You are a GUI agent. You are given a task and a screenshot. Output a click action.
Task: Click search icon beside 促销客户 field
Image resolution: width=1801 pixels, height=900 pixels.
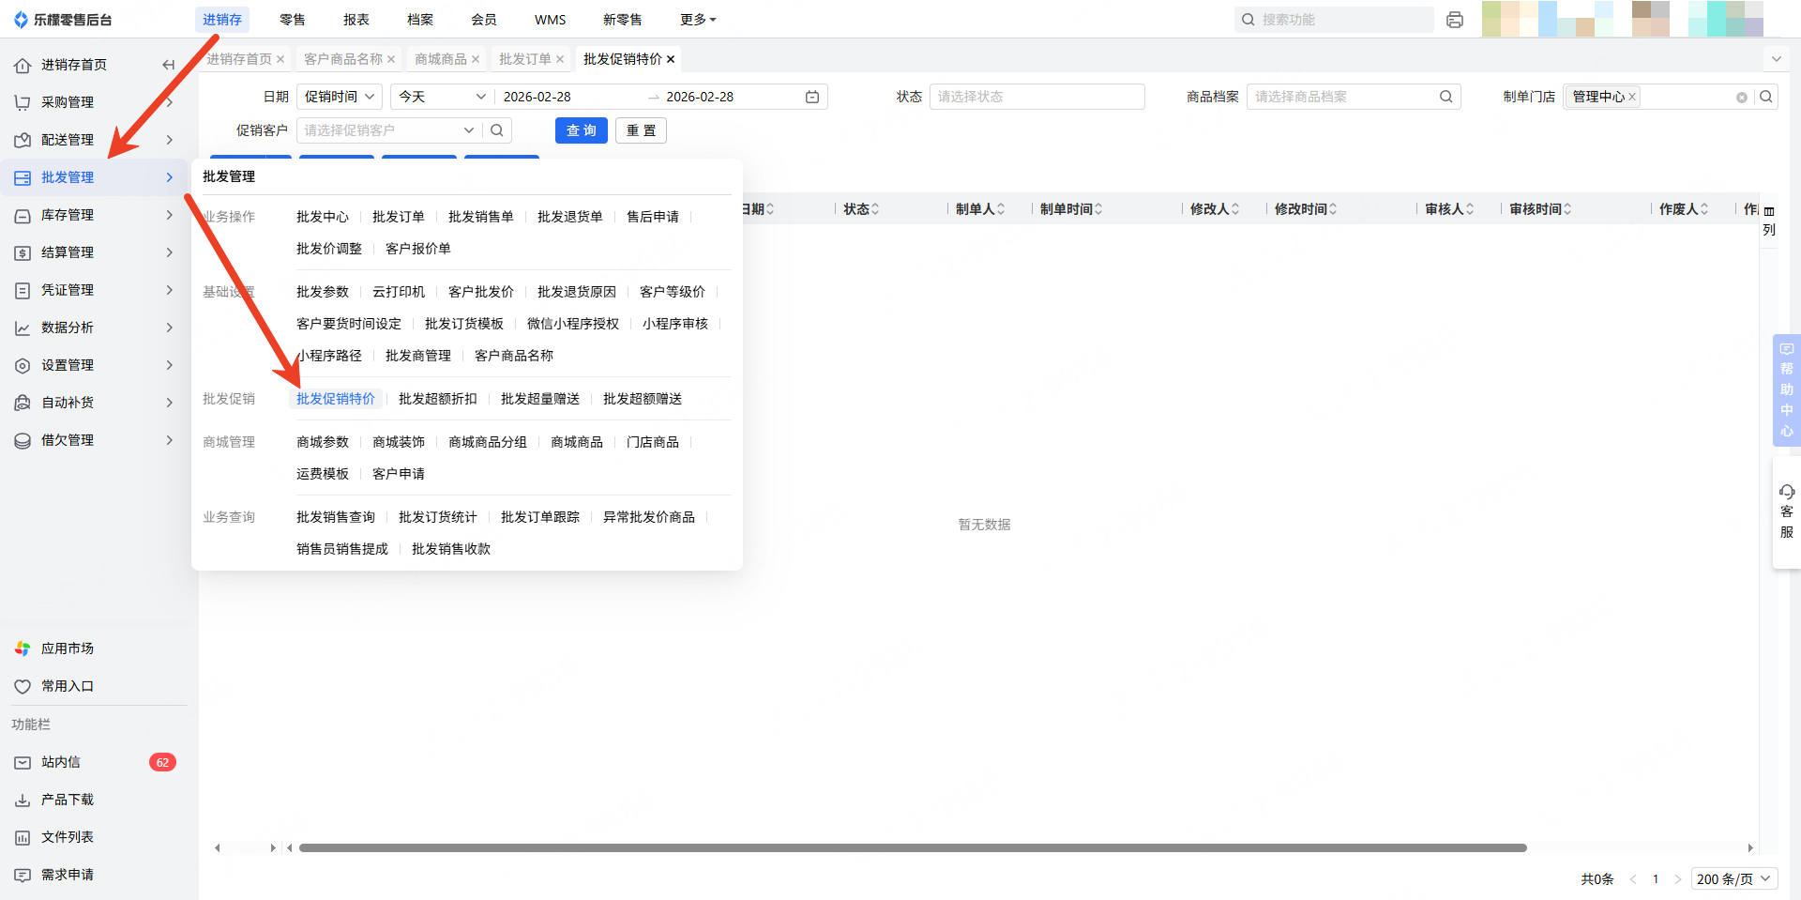(497, 130)
